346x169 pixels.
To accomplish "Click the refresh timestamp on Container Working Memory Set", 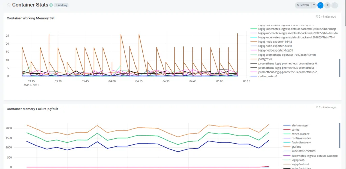I will (x=326, y=16).
